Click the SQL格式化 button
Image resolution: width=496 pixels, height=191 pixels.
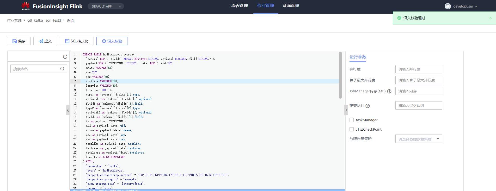(x=77, y=41)
